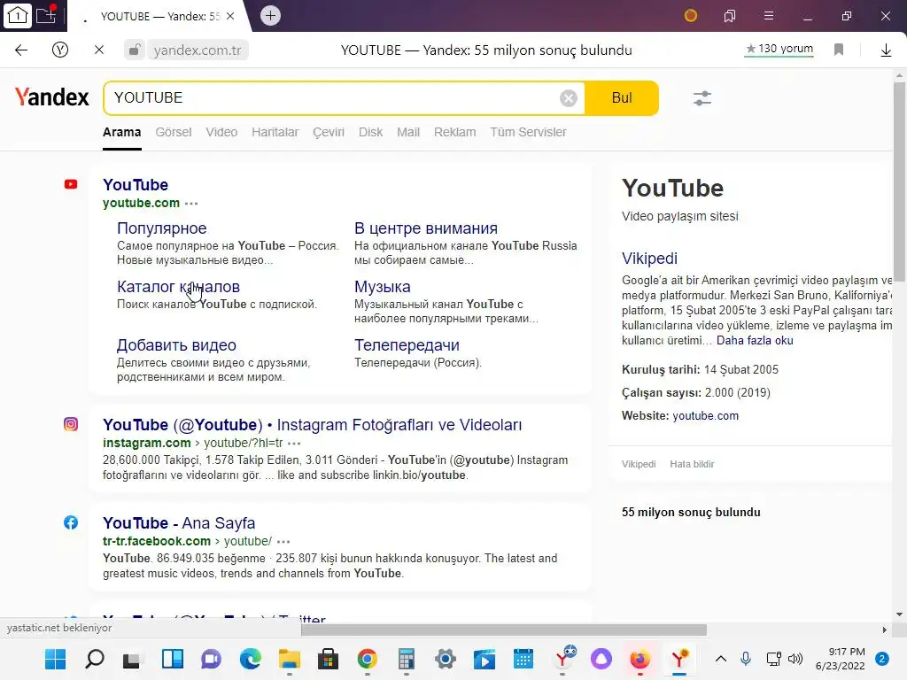Screen dimensions: 907x680
Task: Open the downloads panel
Action: [886, 50]
